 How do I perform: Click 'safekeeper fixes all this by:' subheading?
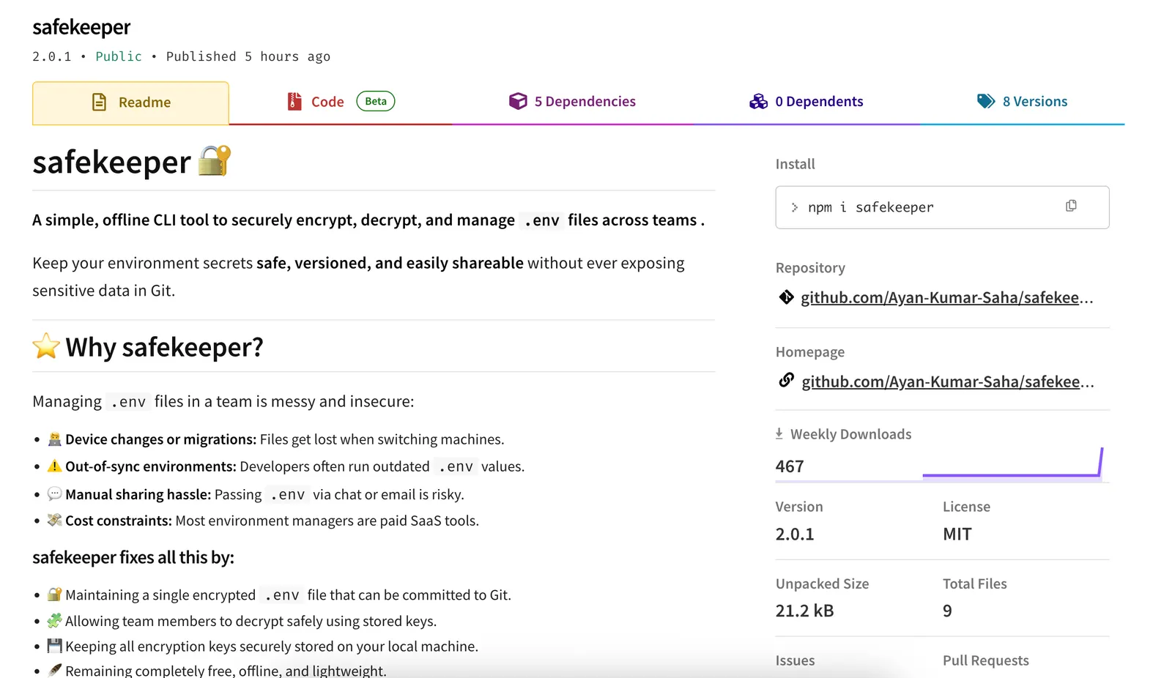[133, 558]
